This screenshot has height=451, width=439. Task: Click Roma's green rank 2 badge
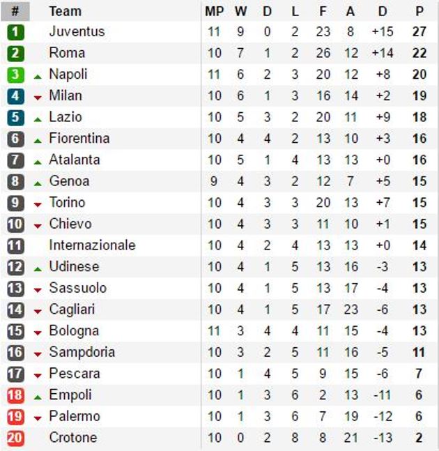[15, 54]
